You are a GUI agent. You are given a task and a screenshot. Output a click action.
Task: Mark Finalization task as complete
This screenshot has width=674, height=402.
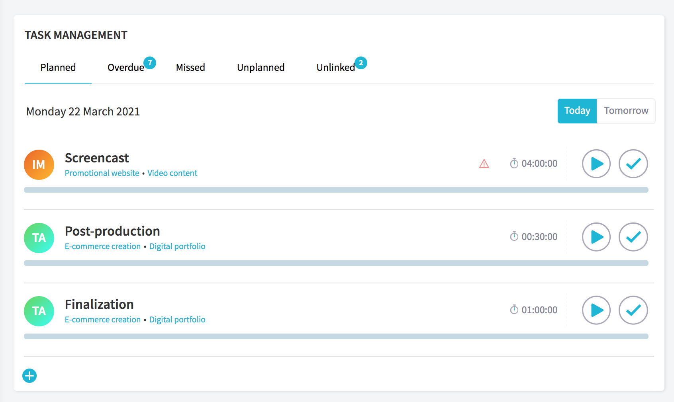click(633, 310)
